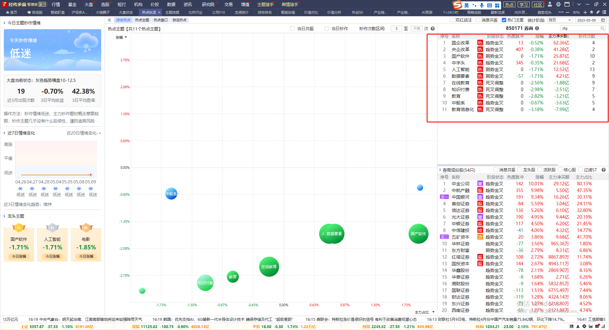Sort by 主力净买额 column in theme table
This screenshot has height=330, width=609.
coord(559,36)
